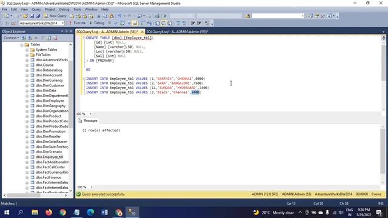
Task: Close the SQLQuery5.sql tab
Action: (142, 32)
